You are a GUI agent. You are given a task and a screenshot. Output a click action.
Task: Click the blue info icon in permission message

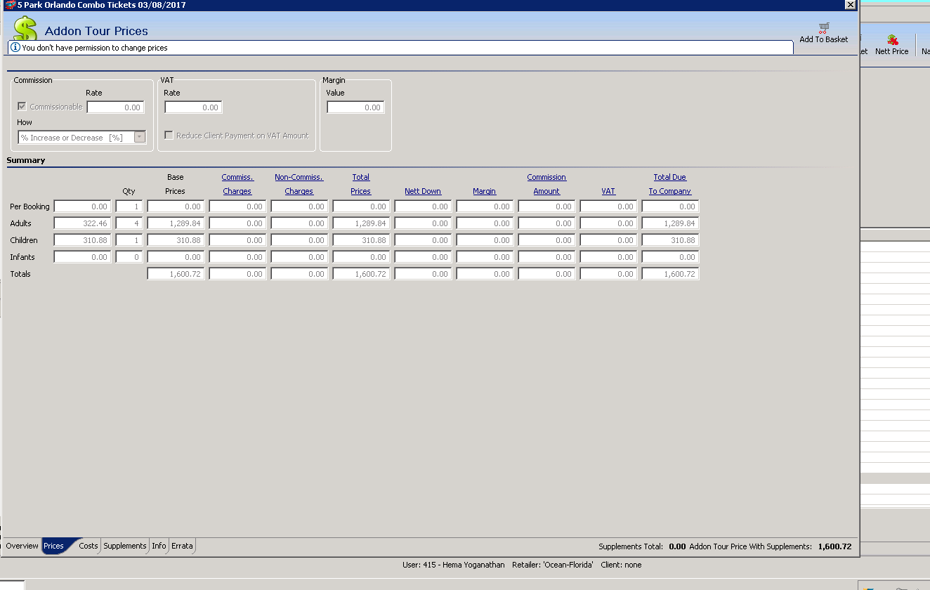pos(15,48)
